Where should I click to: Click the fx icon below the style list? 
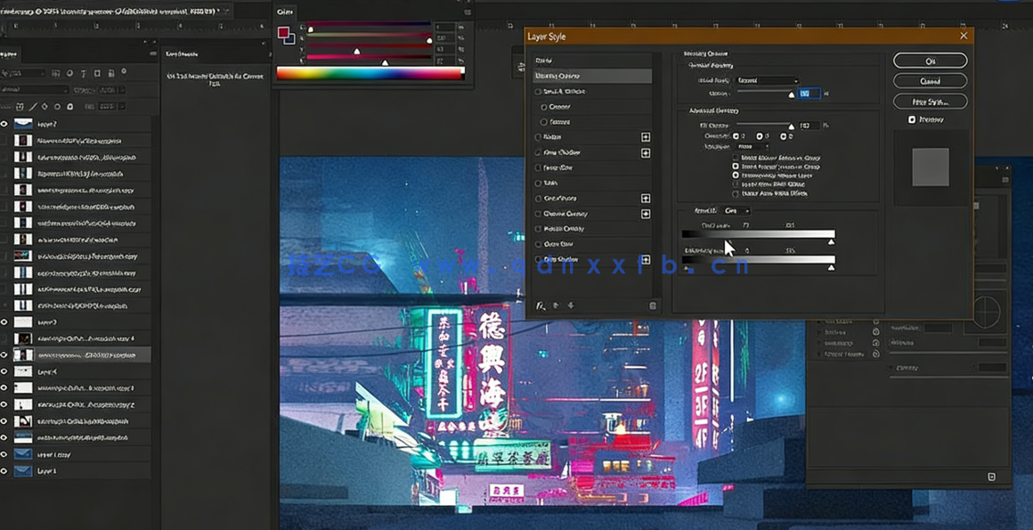click(x=540, y=306)
